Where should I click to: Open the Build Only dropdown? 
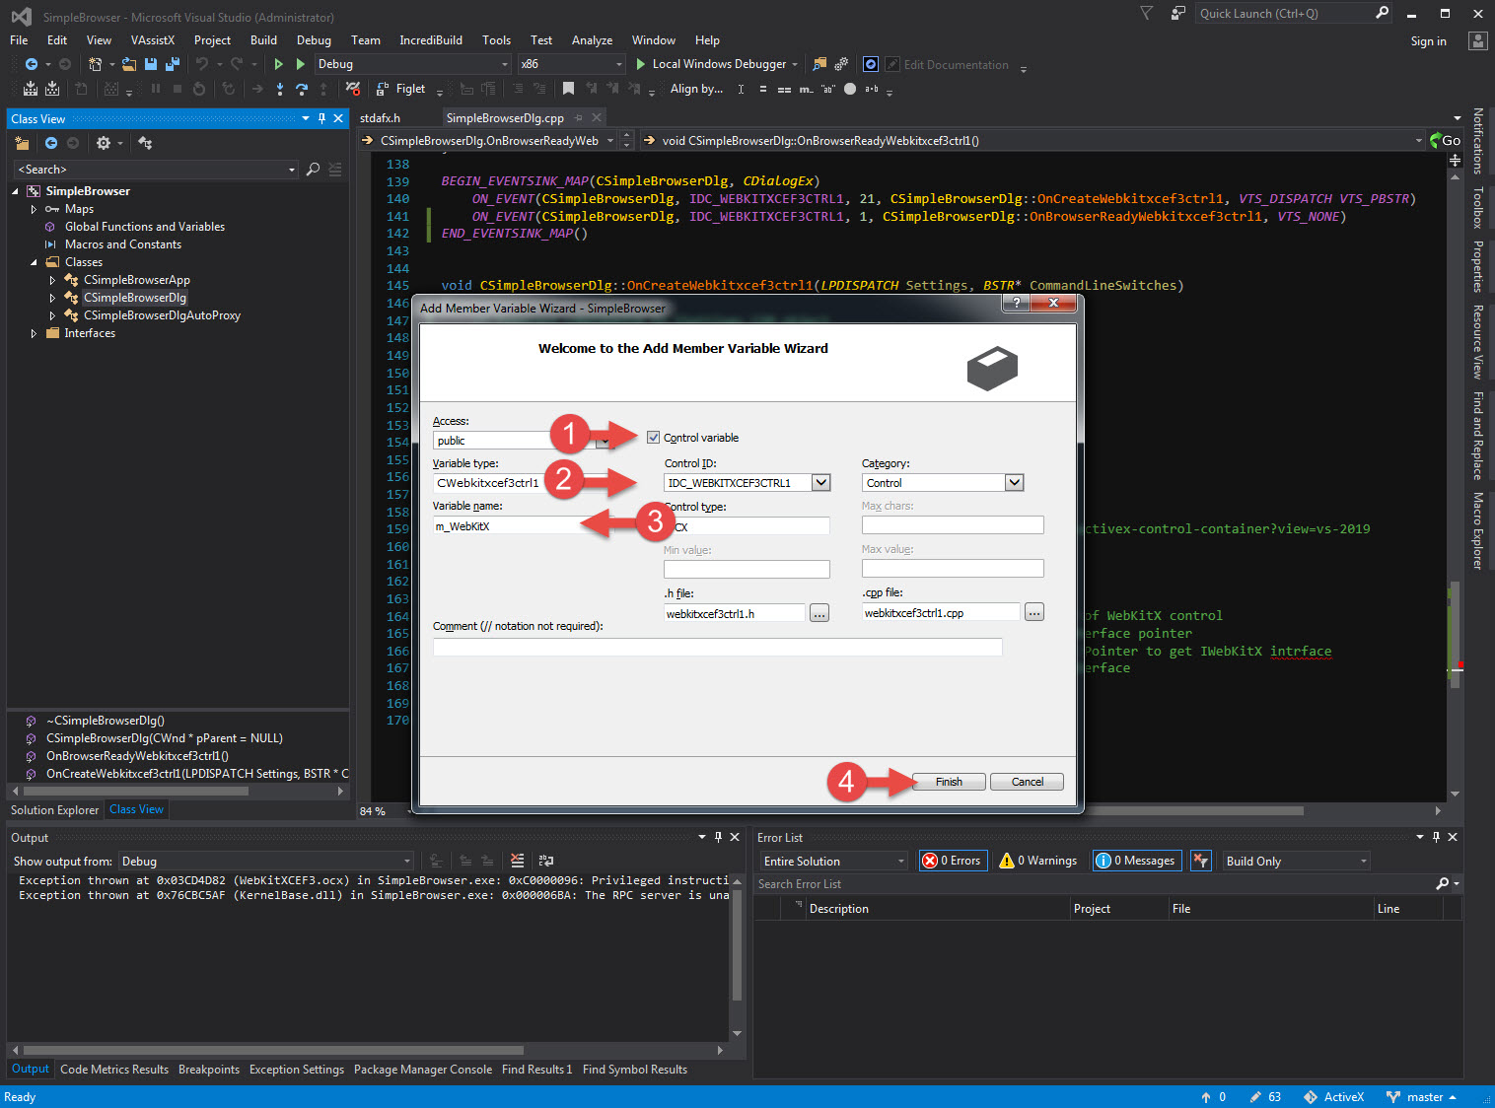1297,861
